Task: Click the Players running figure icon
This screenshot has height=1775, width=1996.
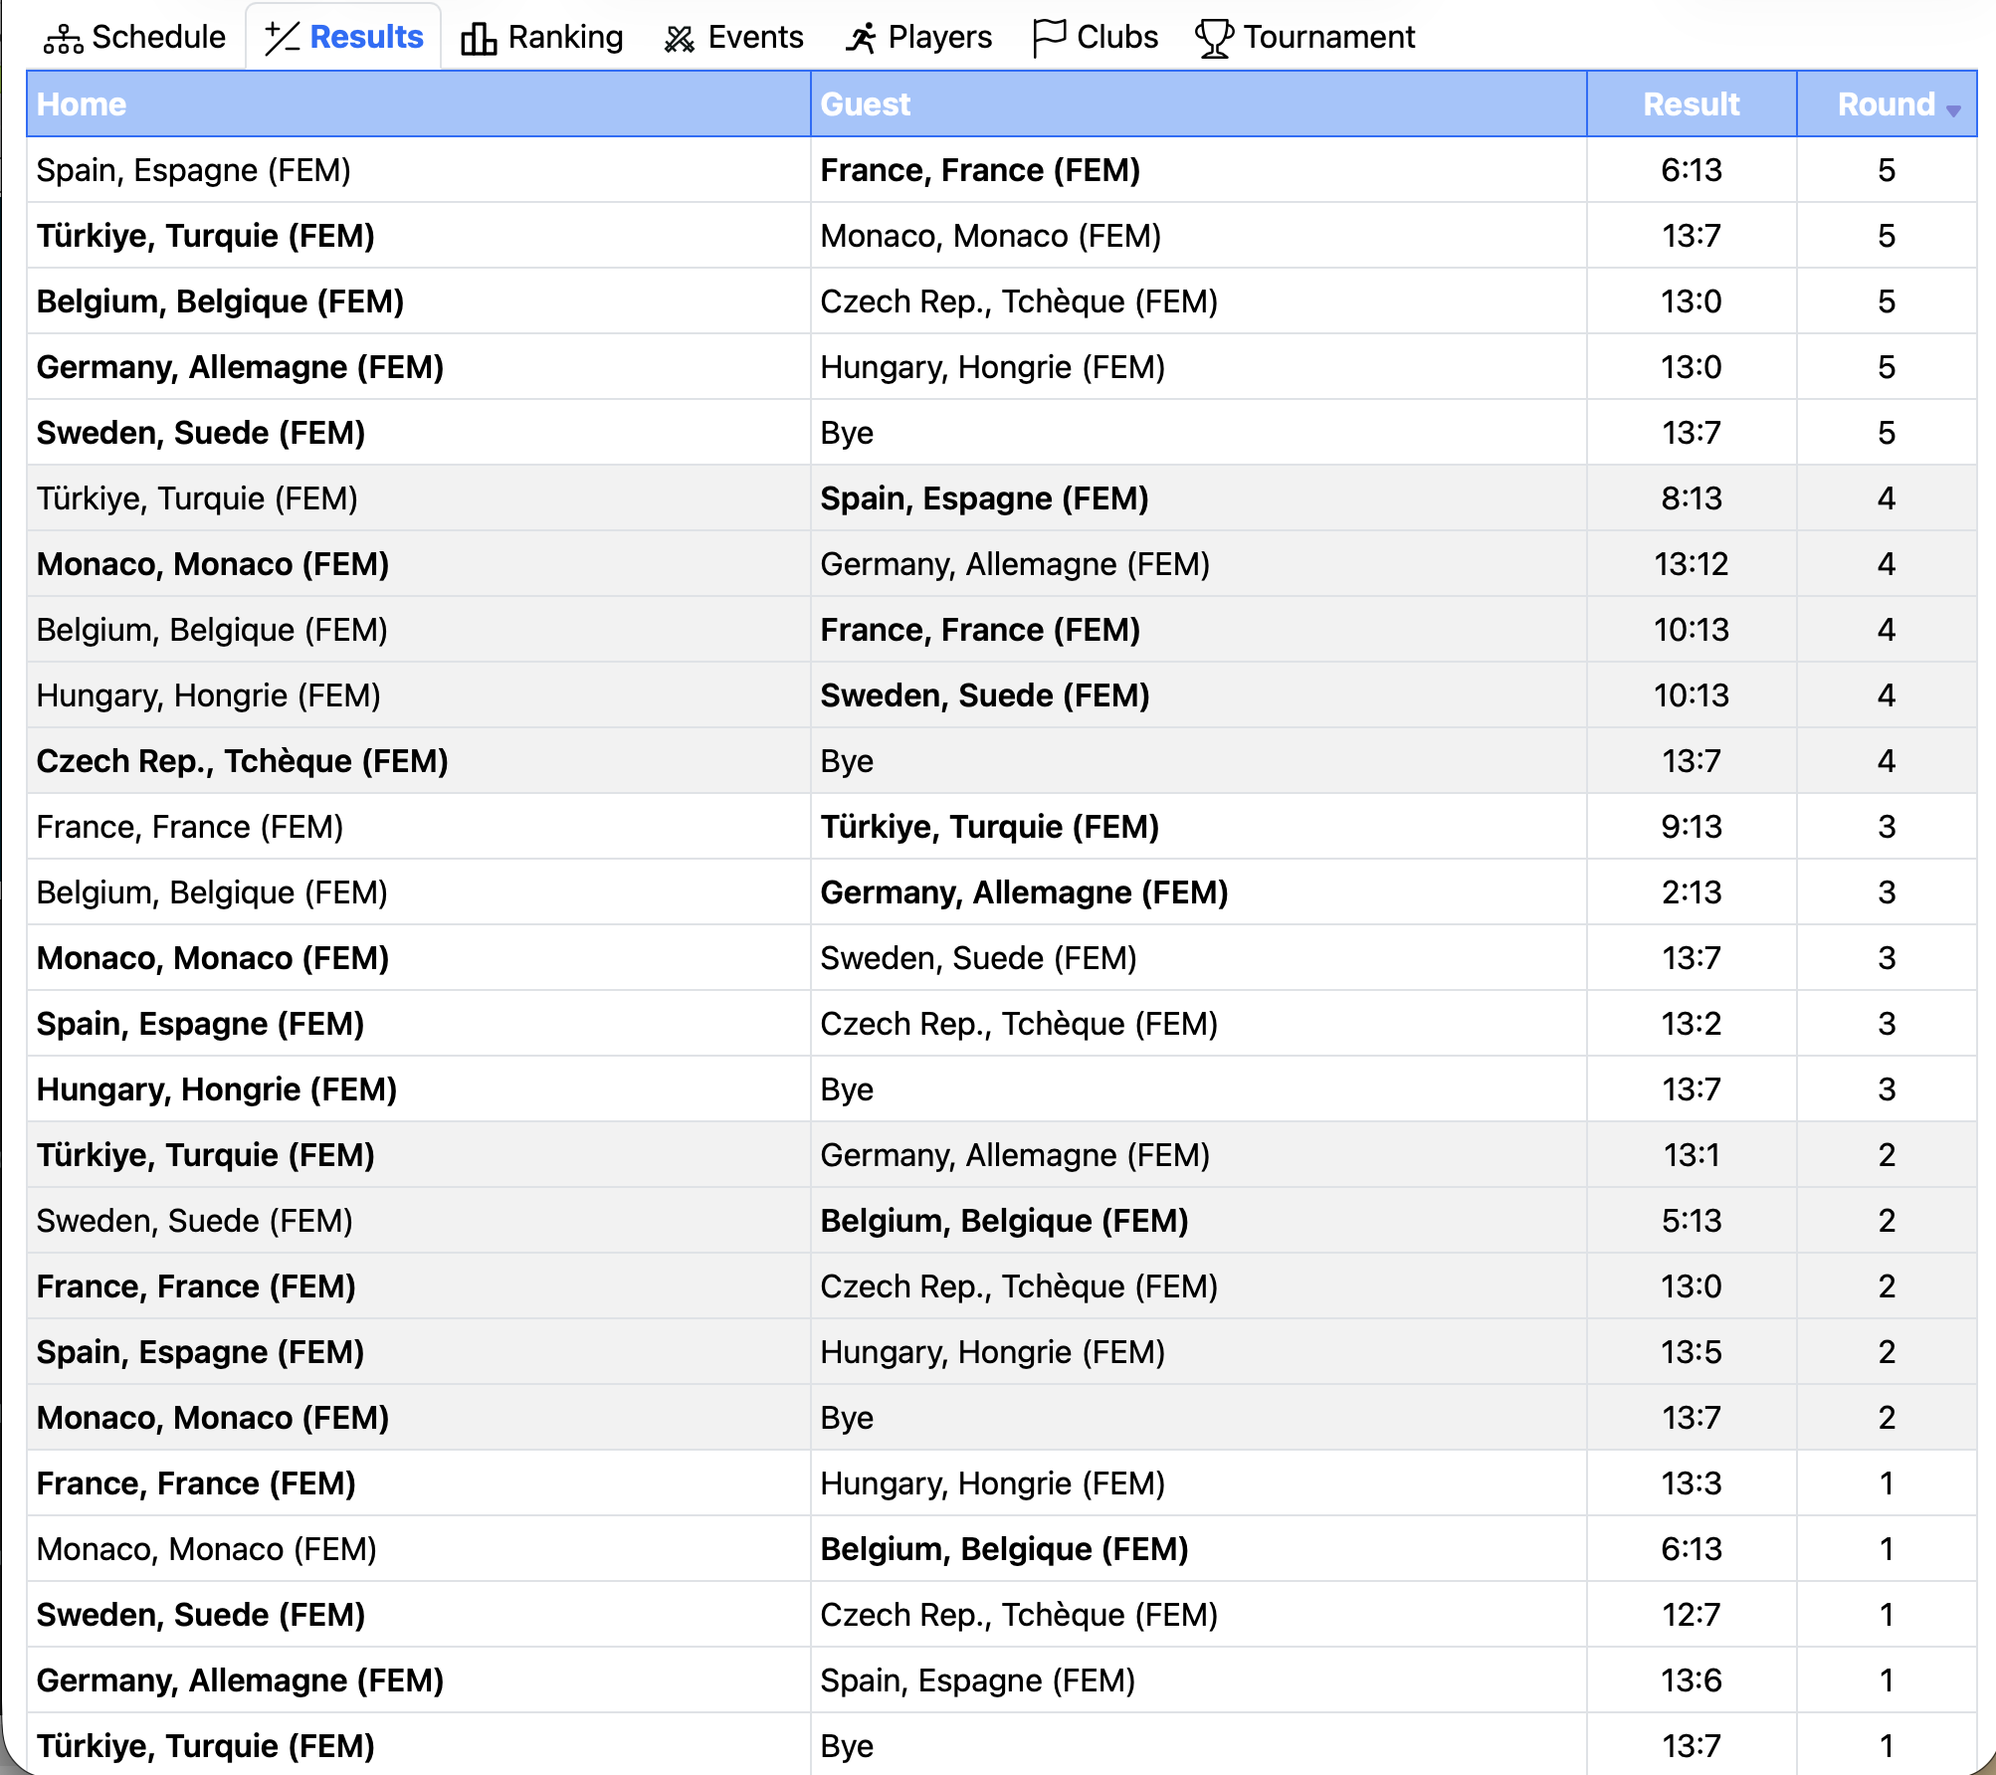Action: [x=861, y=39]
